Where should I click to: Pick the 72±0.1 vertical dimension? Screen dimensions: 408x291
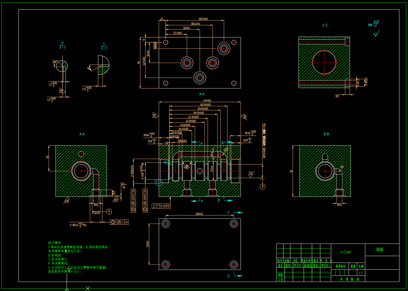click(x=148, y=244)
